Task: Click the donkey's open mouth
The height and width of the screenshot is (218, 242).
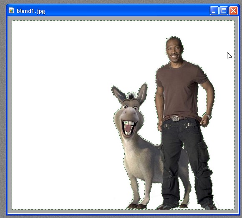Action: pos(129,128)
